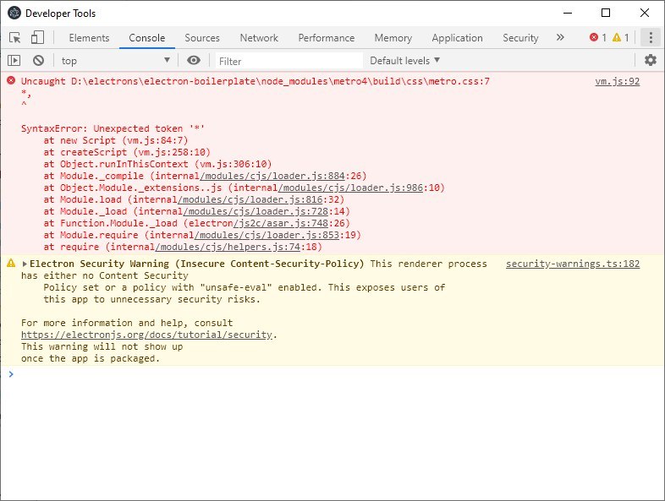The image size is (665, 501).
Task: Follow the electronjs.org security docs link
Action: (146, 335)
